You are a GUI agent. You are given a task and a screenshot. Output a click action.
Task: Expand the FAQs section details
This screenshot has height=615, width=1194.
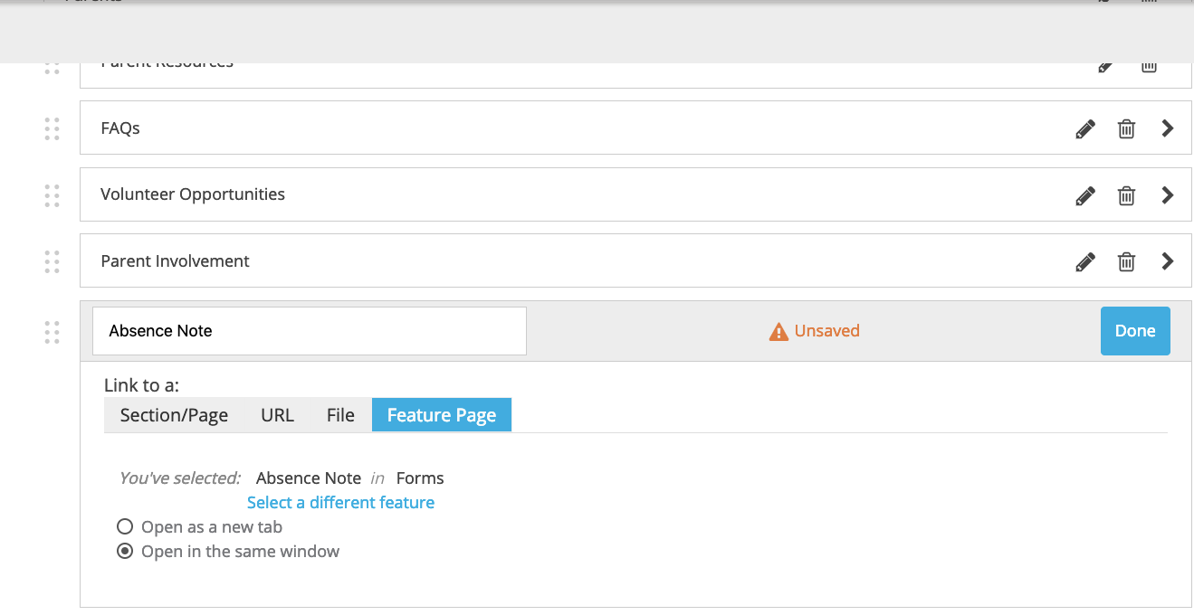1167,128
